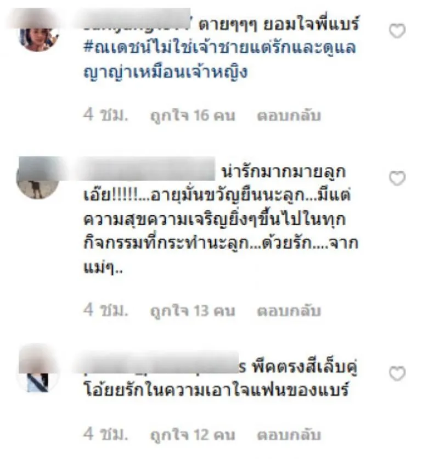View ถูกใจ 12 คน likes list
Image resolution: width=439 pixels, height=459 pixels.
click(193, 435)
